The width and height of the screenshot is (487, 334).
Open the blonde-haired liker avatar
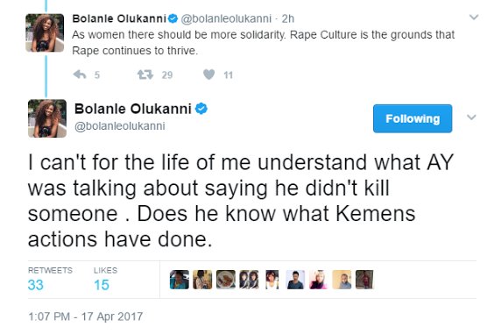[x=318, y=280]
